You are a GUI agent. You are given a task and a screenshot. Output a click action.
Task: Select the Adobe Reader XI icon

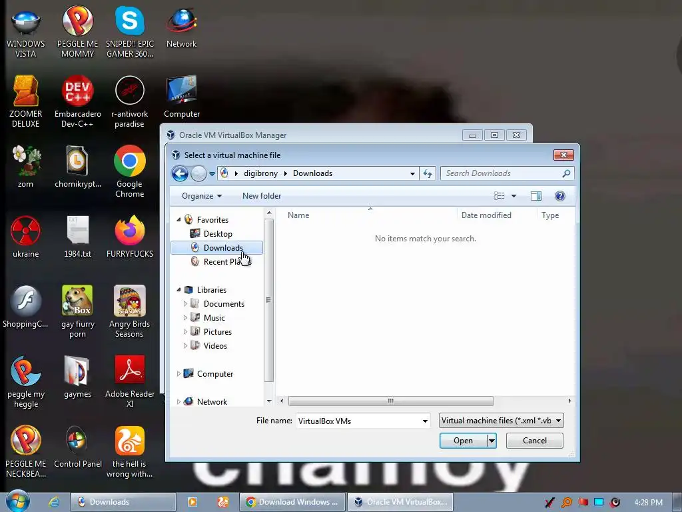coord(130,382)
